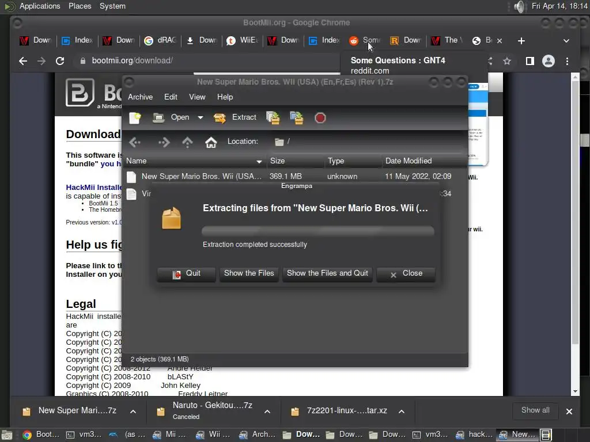Close the Chrome downloads bar

(569, 411)
